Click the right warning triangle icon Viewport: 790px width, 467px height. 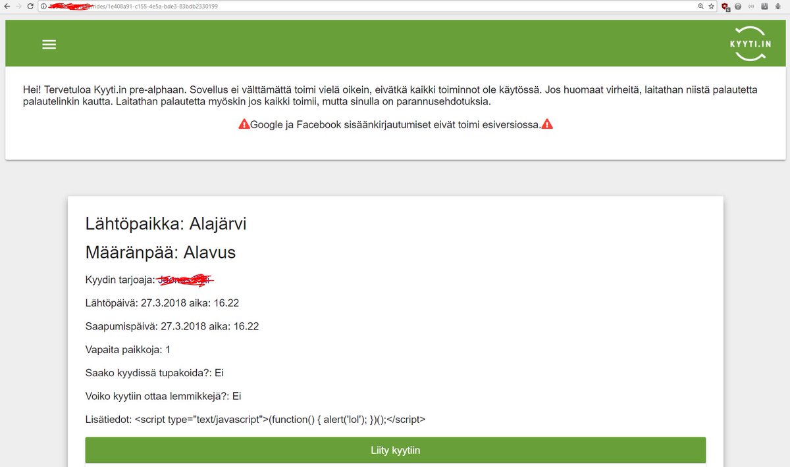click(547, 124)
